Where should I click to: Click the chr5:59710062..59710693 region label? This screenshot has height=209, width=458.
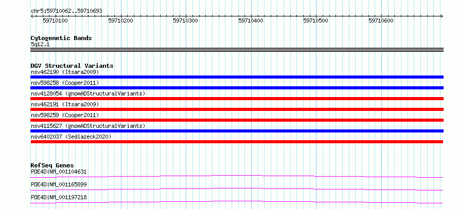click(x=66, y=11)
